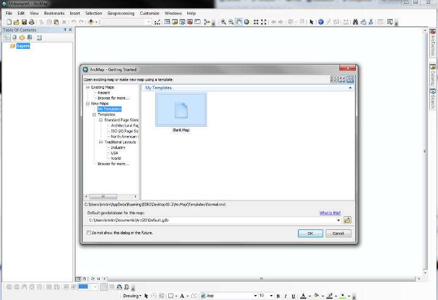Zoom to Full Extent globe icon
This screenshot has height=300, width=438.
click(247, 22)
